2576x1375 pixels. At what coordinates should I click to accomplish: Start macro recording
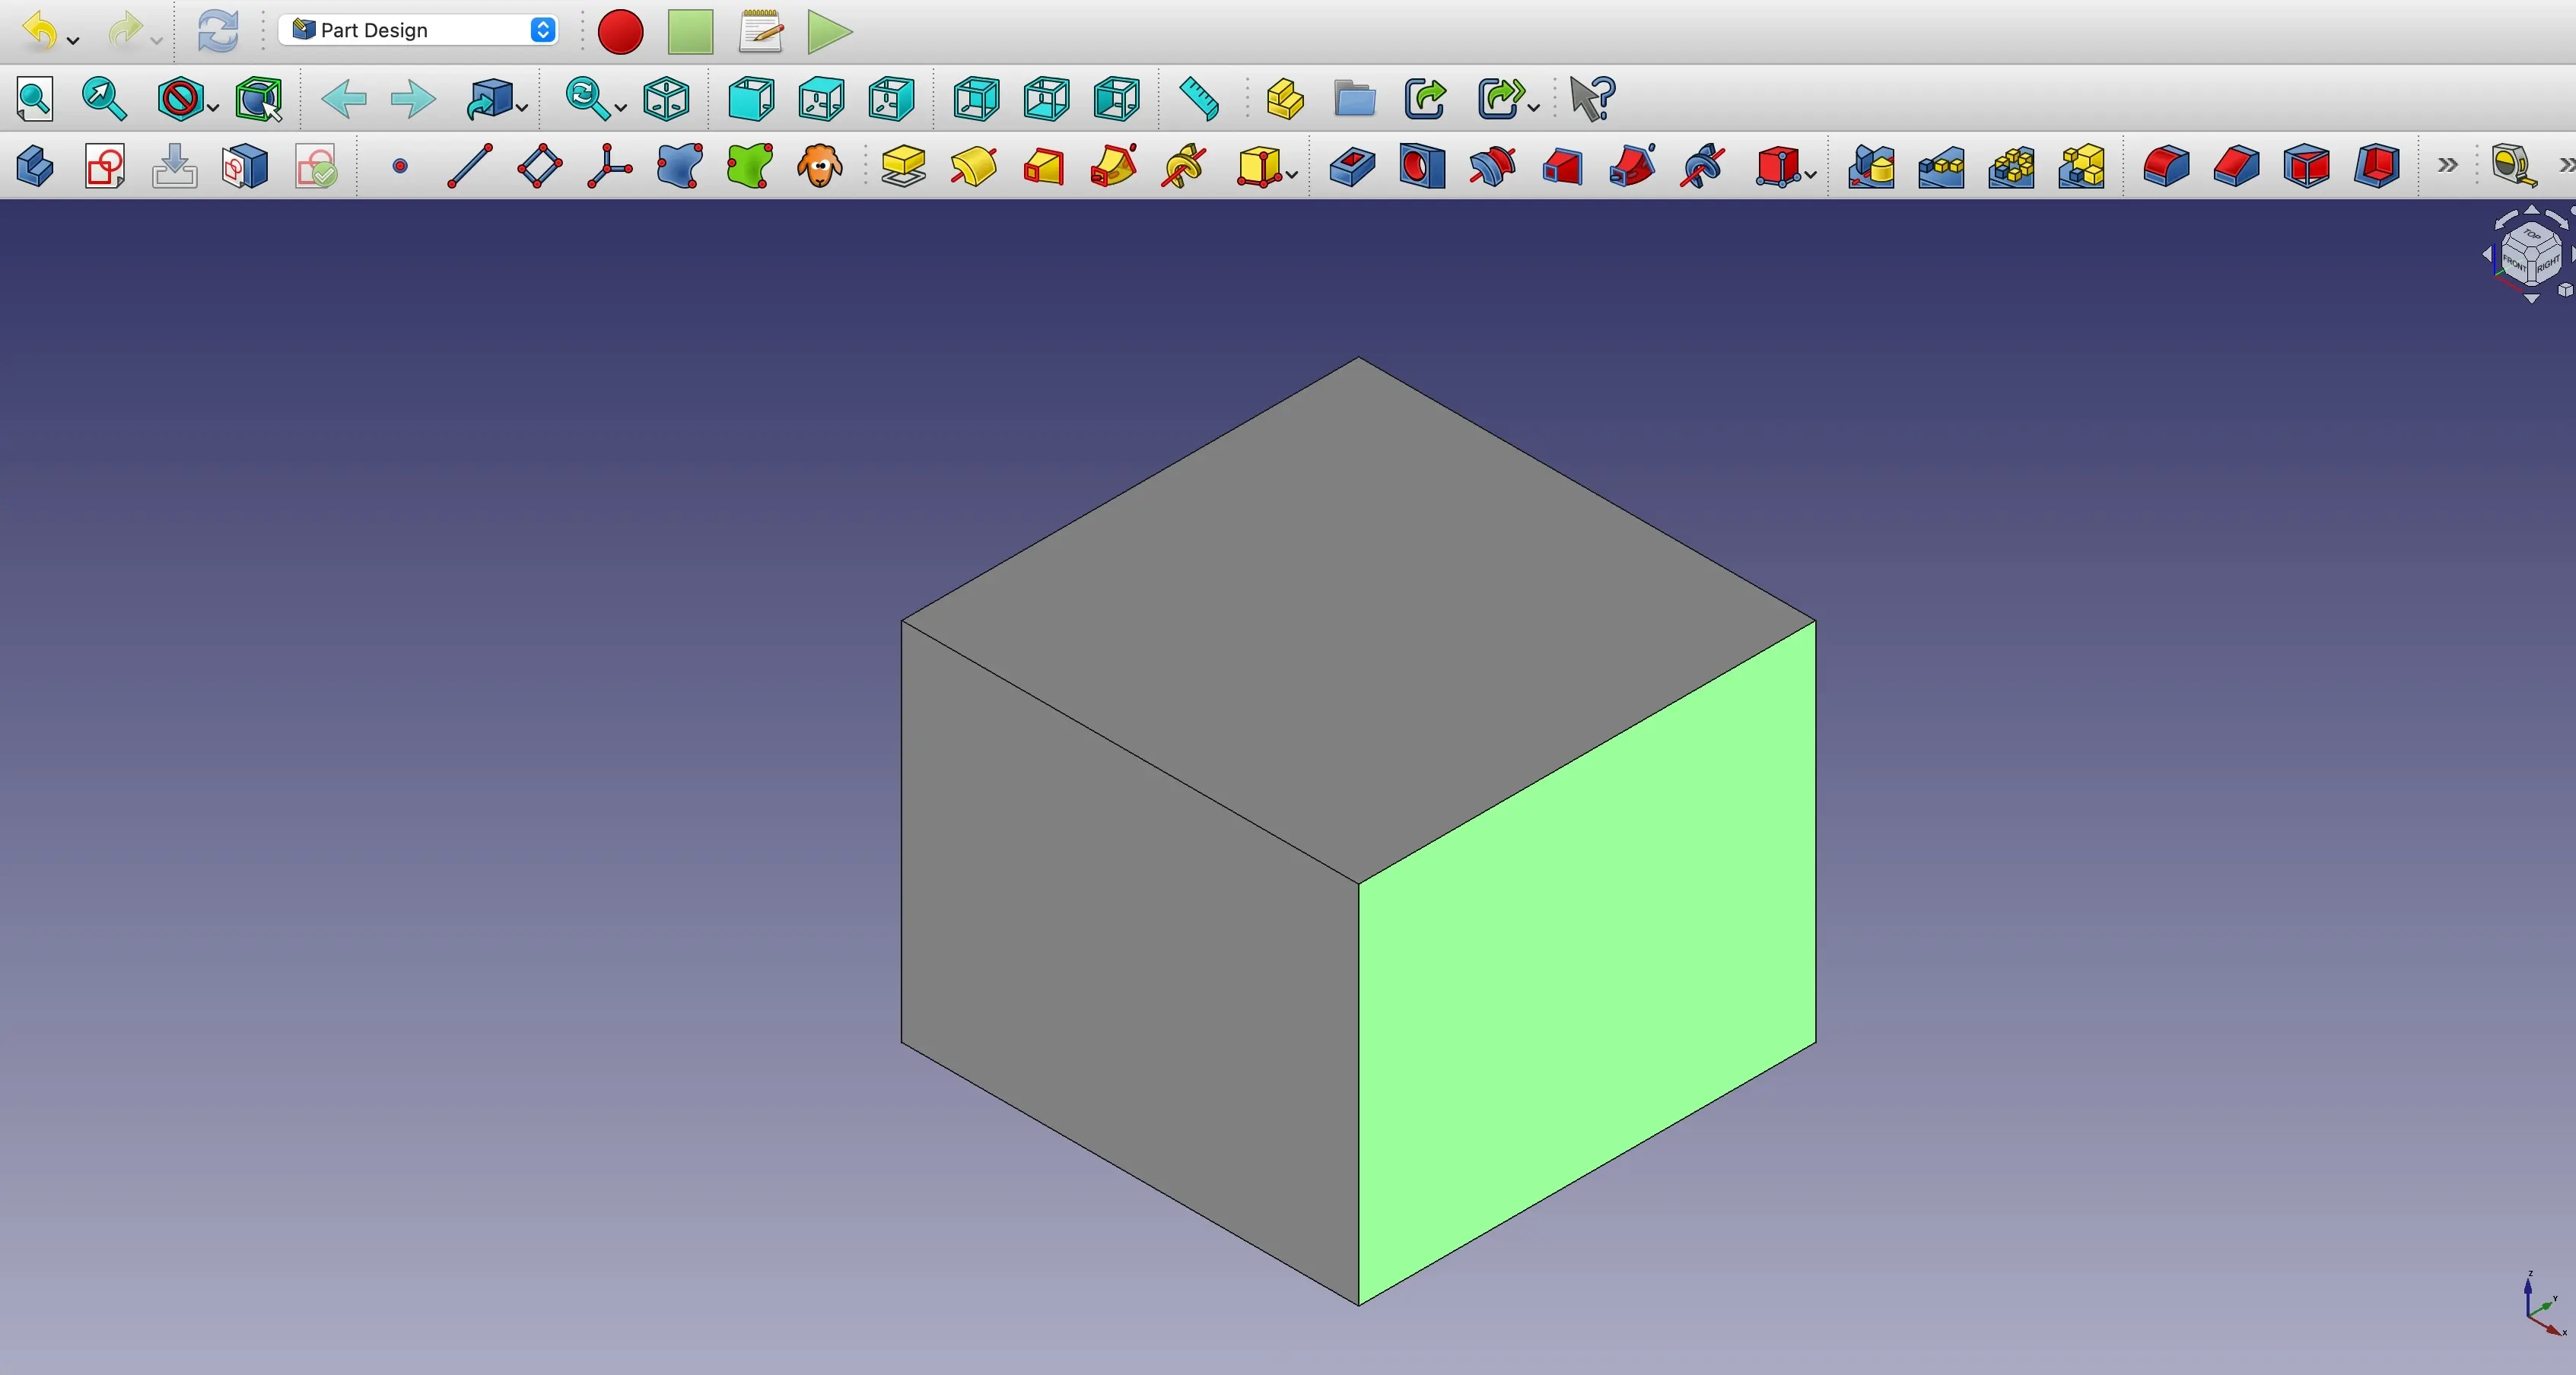pos(619,31)
